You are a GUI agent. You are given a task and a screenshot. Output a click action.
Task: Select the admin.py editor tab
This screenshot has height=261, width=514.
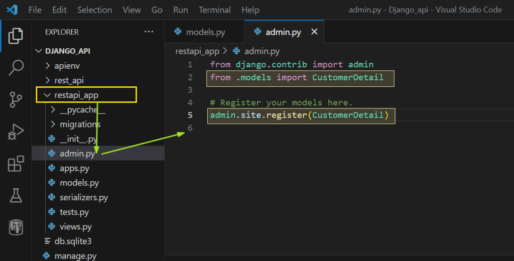click(x=284, y=32)
